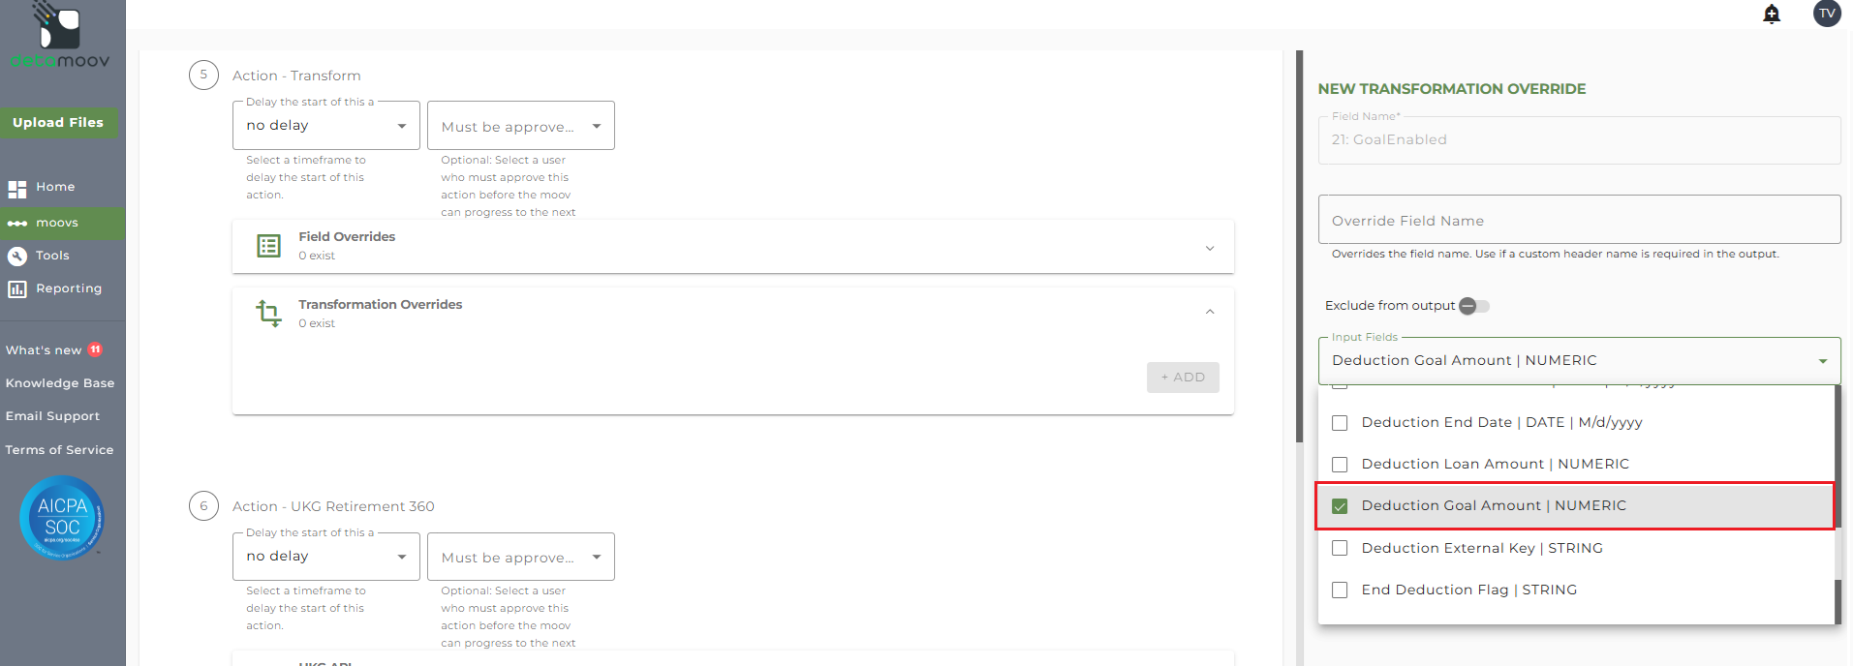The width and height of the screenshot is (1853, 666).
Task: Click the Override Field Name input
Action: click(x=1578, y=221)
